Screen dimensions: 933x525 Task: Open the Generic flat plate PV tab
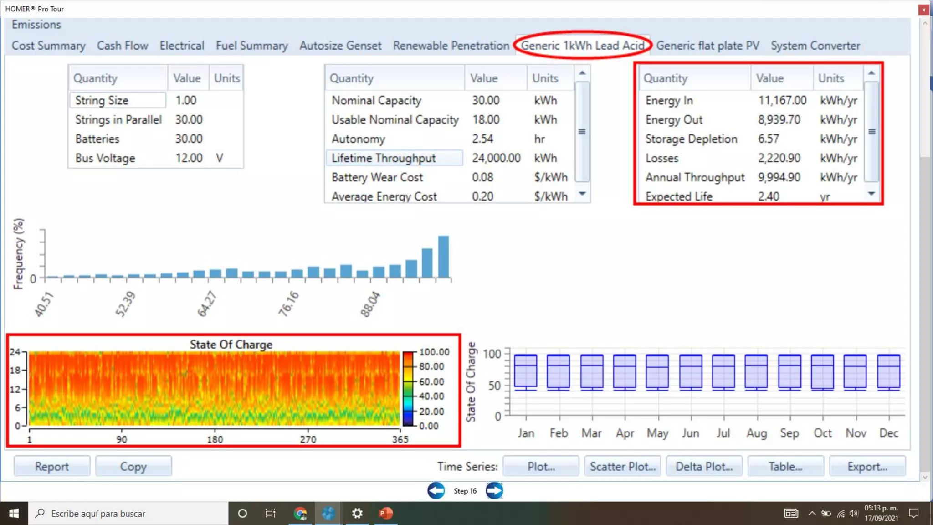coord(707,46)
